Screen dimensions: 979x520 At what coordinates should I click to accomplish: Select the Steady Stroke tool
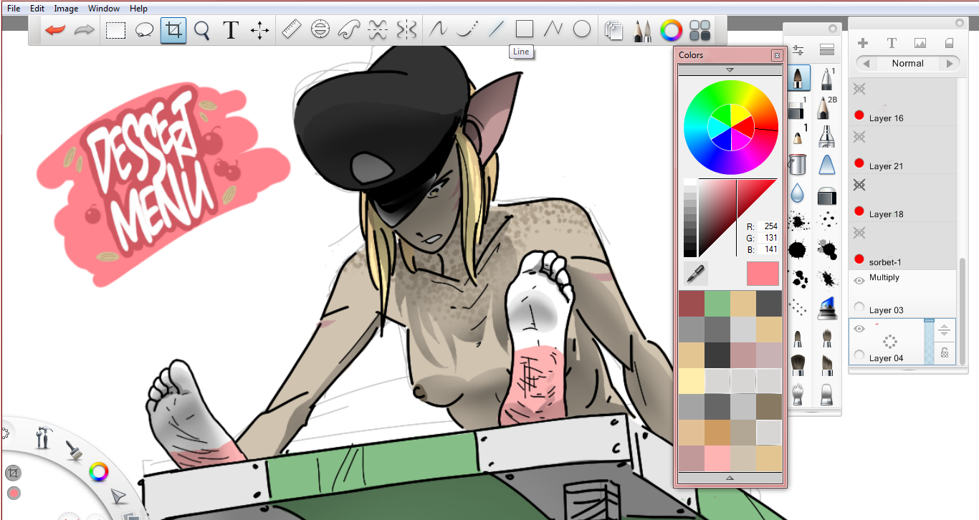[x=467, y=29]
